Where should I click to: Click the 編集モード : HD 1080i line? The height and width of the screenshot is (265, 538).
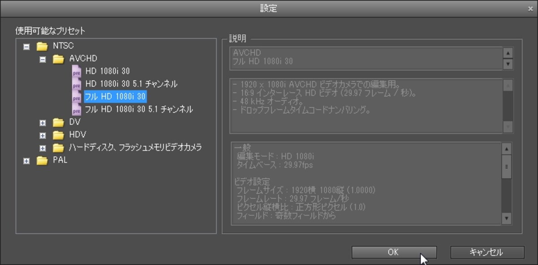(275, 157)
